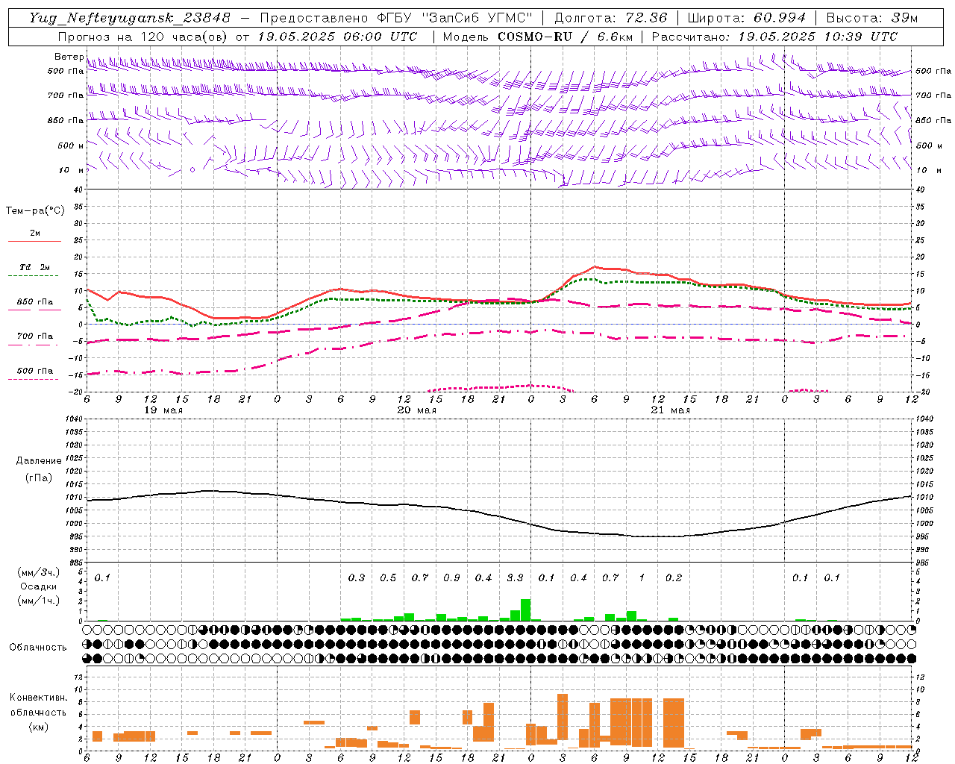This screenshot has width=955, height=764.
Task: Click the '21 мая' date label
Action: point(671,410)
